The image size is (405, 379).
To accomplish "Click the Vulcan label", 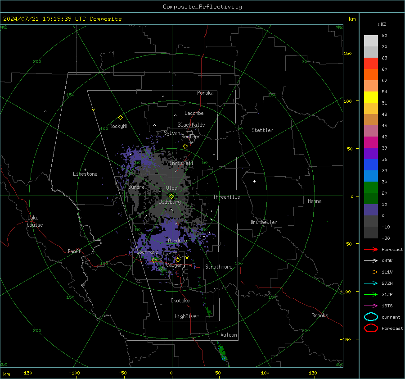I will 229,335.
